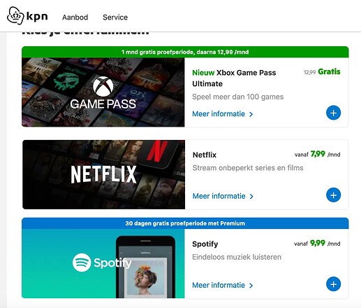Click chevron next to Xbox Meer informatie
The height and width of the screenshot is (308, 361).
coord(251,114)
